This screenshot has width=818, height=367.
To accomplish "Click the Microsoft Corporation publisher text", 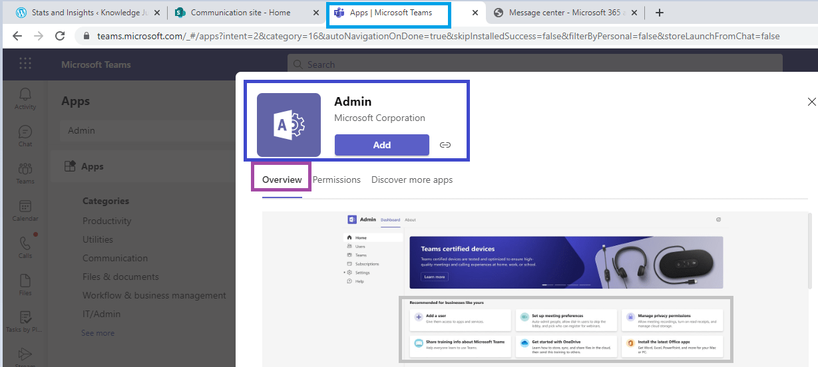I will pyautogui.click(x=379, y=118).
